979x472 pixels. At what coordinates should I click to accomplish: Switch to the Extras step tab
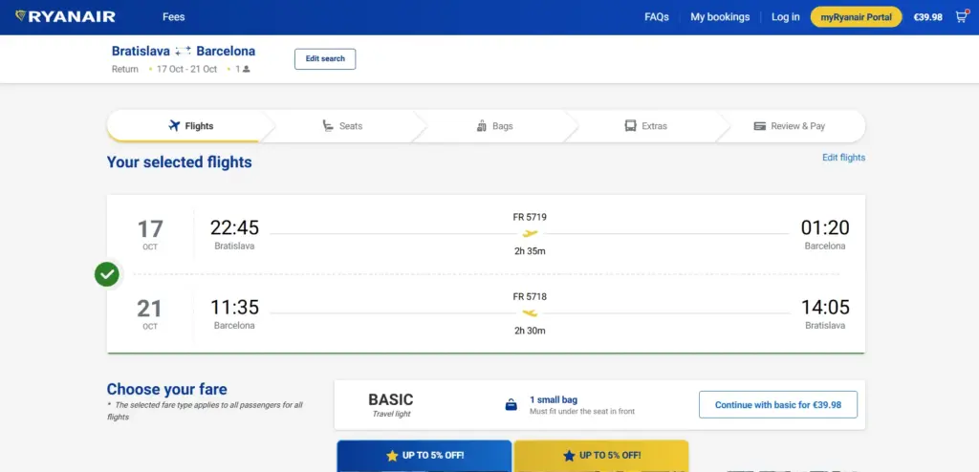[x=646, y=126]
